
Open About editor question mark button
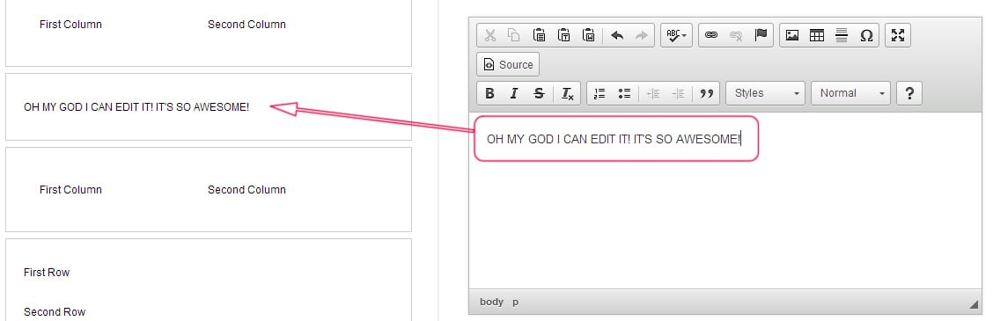point(909,93)
